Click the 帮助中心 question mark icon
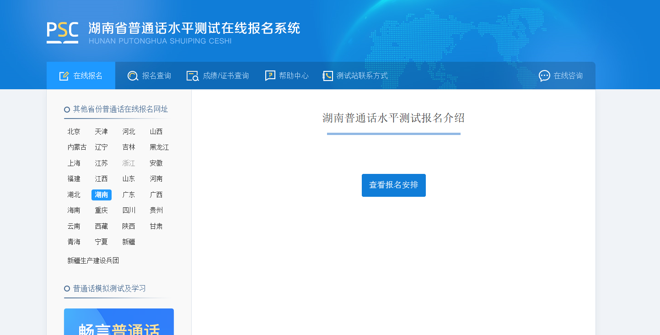This screenshot has height=335, width=660. click(270, 76)
